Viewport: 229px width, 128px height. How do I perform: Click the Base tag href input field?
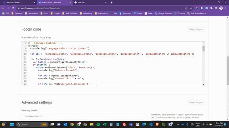[x=82, y=116]
